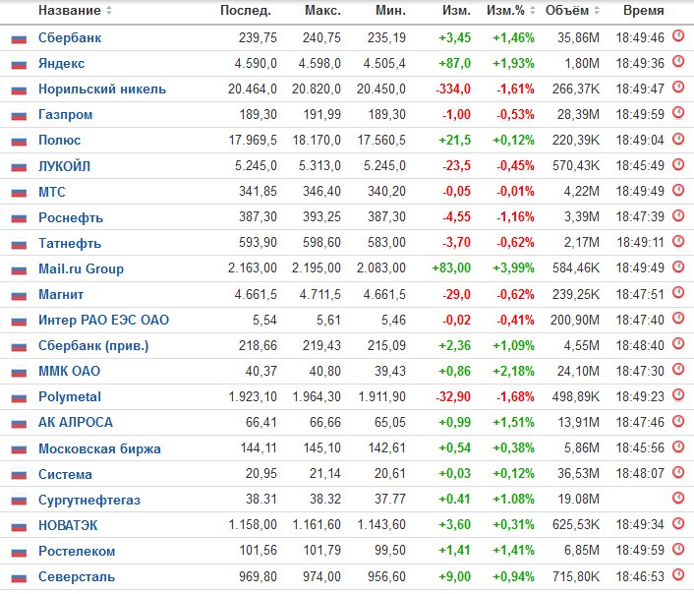
Task: Open the ЛУКОЙЛ stock link
Action: (x=64, y=166)
